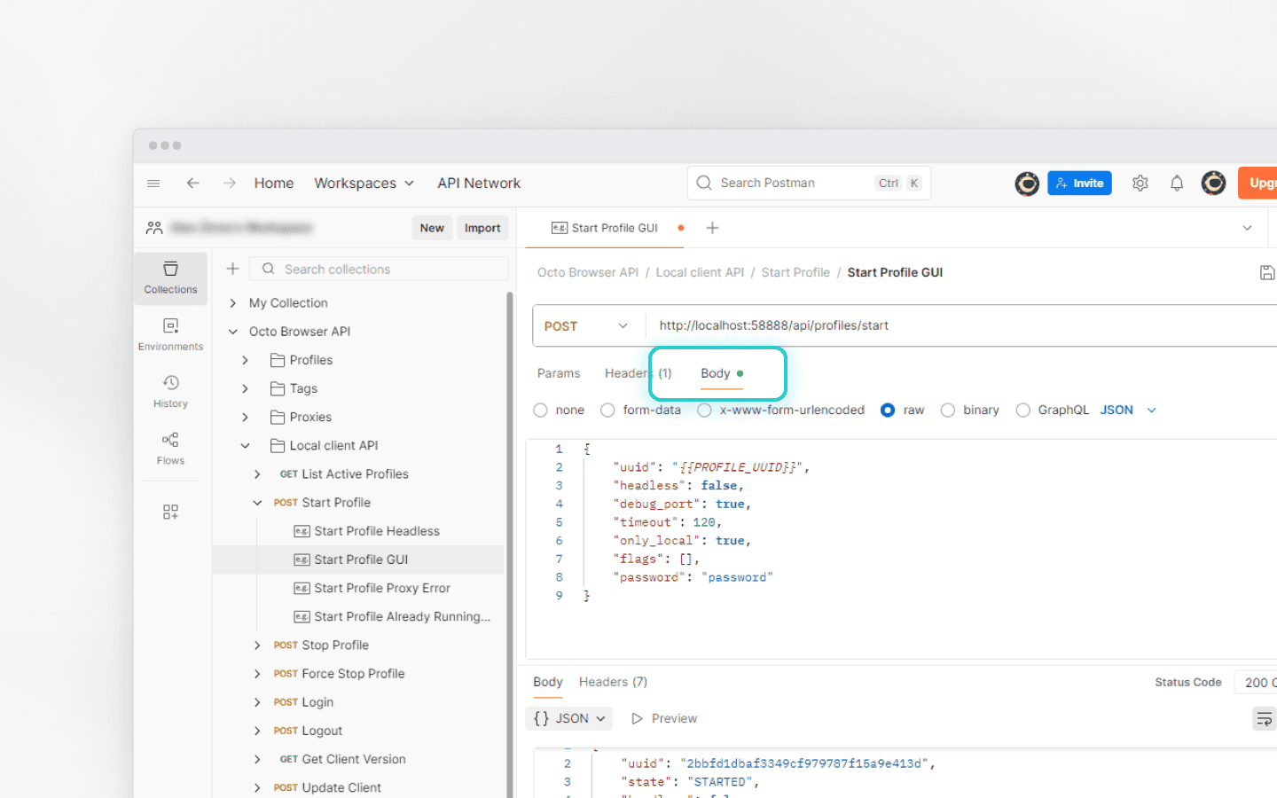Open the Flows sidebar panel
The width and height of the screenshot is (1277, 798).
(170, 448)
